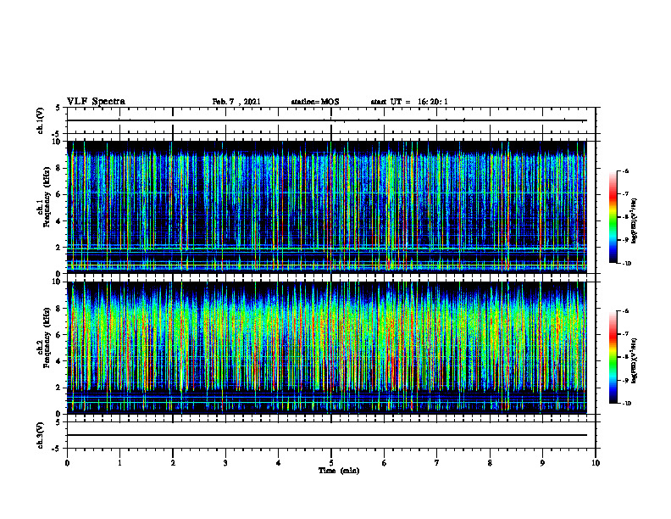The image size is (671, 519).
Task: Click the ch.1 frequency tick "8"
Action: click(59, 168)
